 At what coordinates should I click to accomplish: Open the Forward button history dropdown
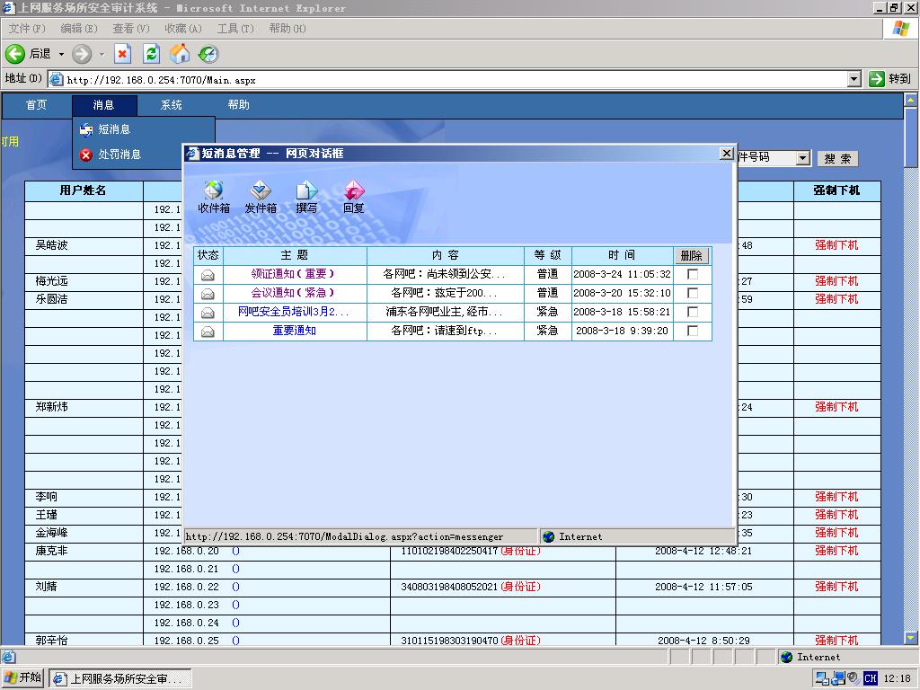(102, 55)
